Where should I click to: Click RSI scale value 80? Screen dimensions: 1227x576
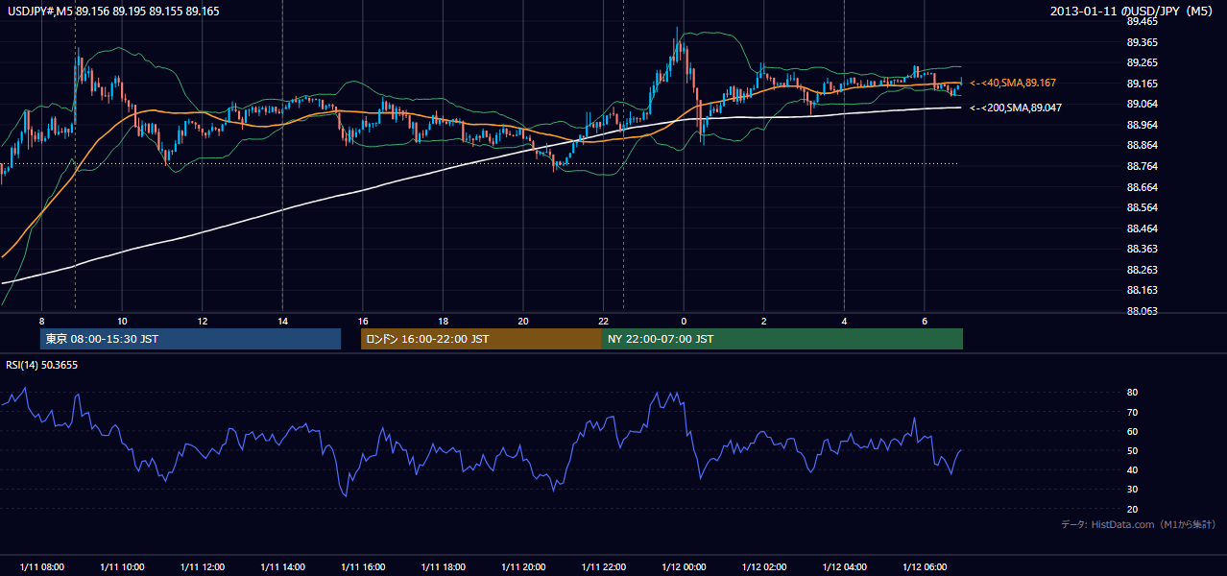(1132, 393)
